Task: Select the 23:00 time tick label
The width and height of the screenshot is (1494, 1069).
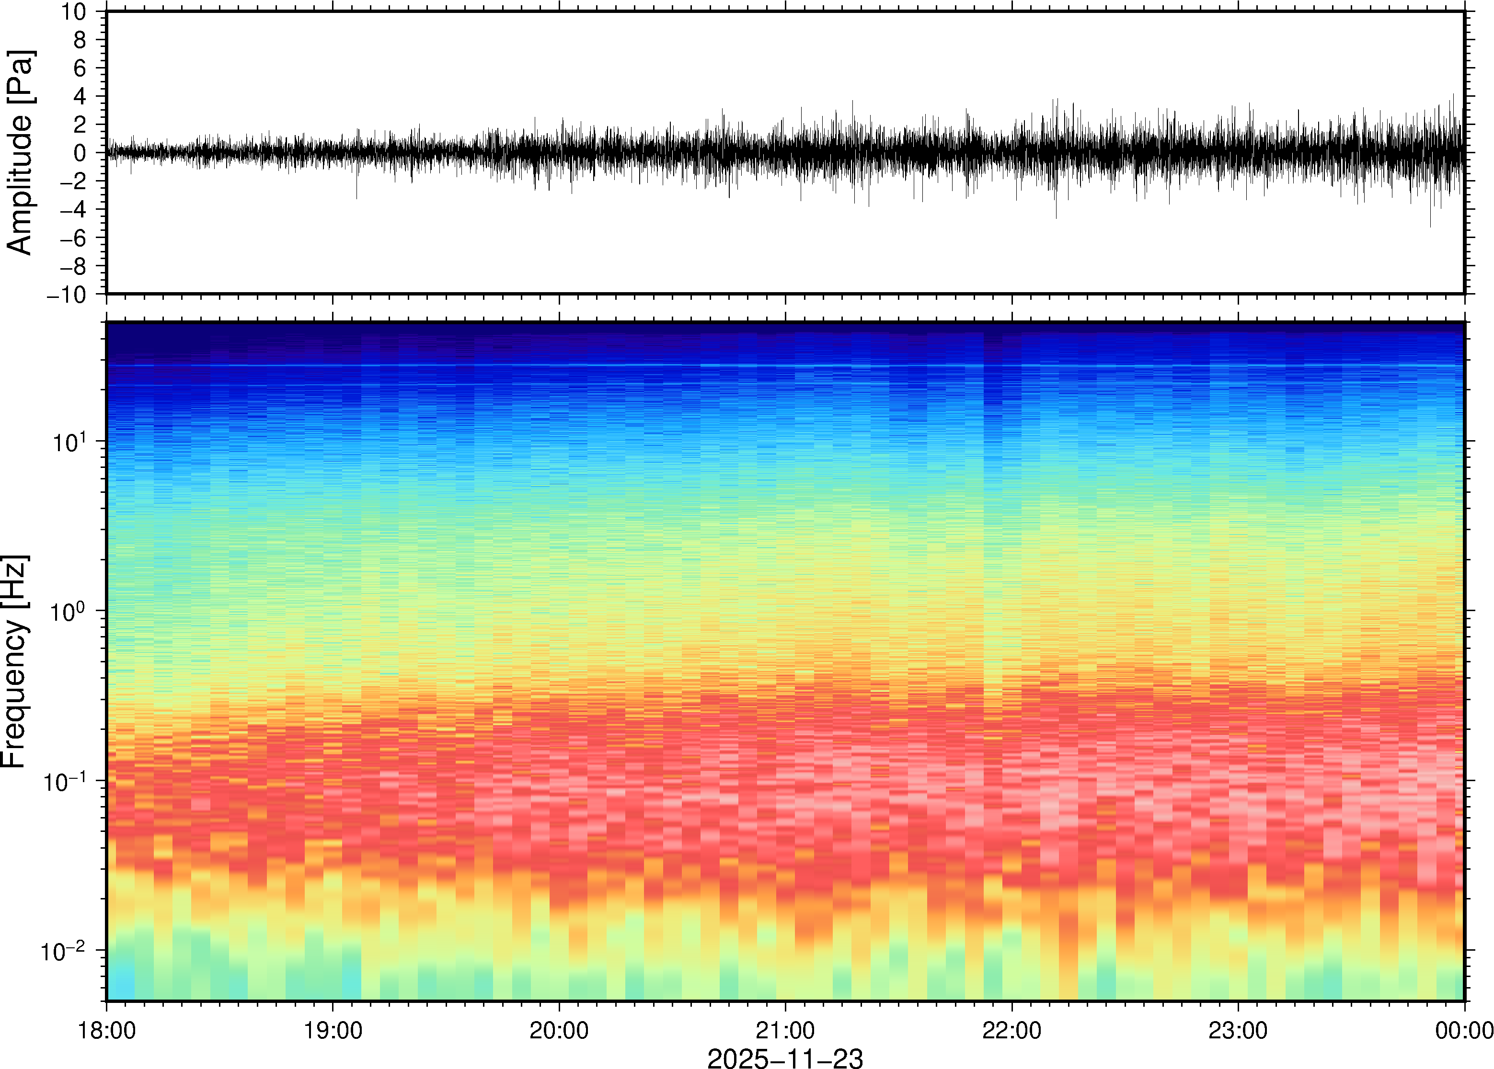Action: [1237, 1030]
